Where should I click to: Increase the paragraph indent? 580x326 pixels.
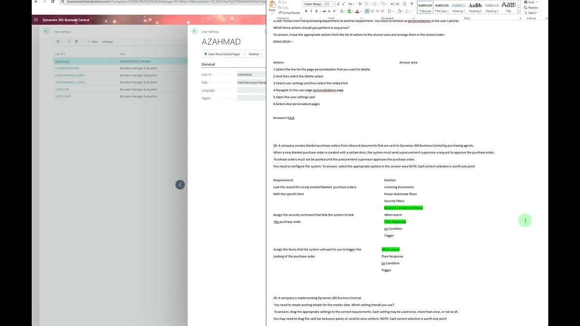point(398,4)
